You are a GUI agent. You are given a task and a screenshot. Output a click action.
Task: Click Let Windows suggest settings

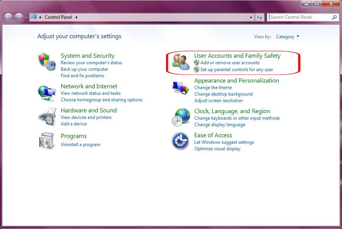tap(224, 142)
